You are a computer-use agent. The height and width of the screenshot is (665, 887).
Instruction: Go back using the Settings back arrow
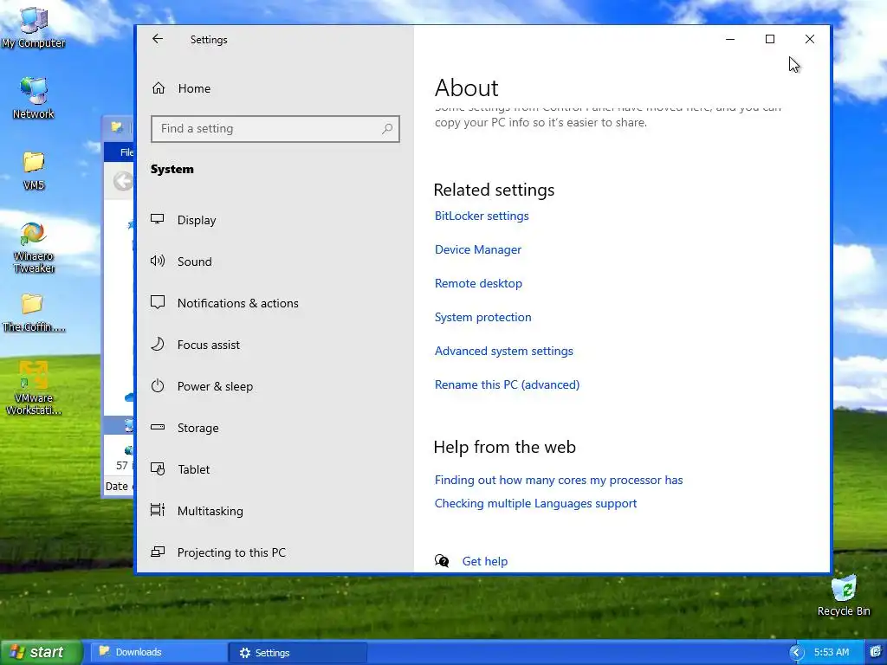(158, 39)
